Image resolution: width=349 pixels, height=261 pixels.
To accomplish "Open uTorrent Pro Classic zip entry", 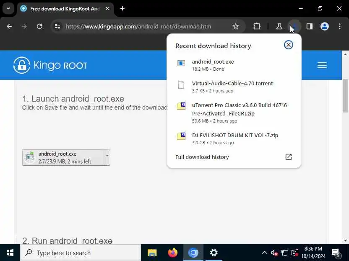I will click(x=234, y=113).
